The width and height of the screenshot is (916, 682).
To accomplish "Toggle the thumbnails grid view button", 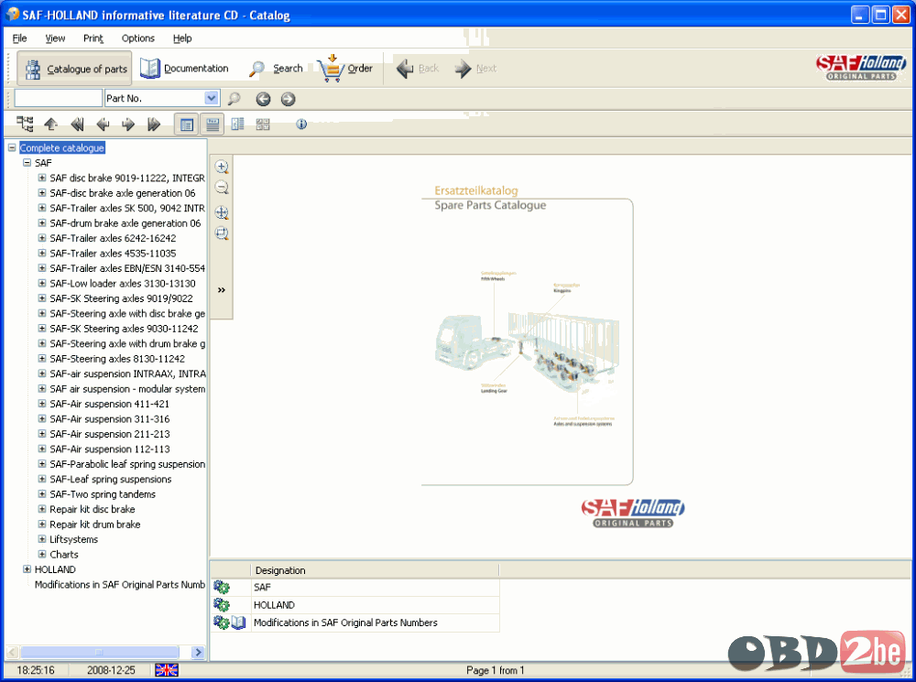I will (x=263, y=124).
